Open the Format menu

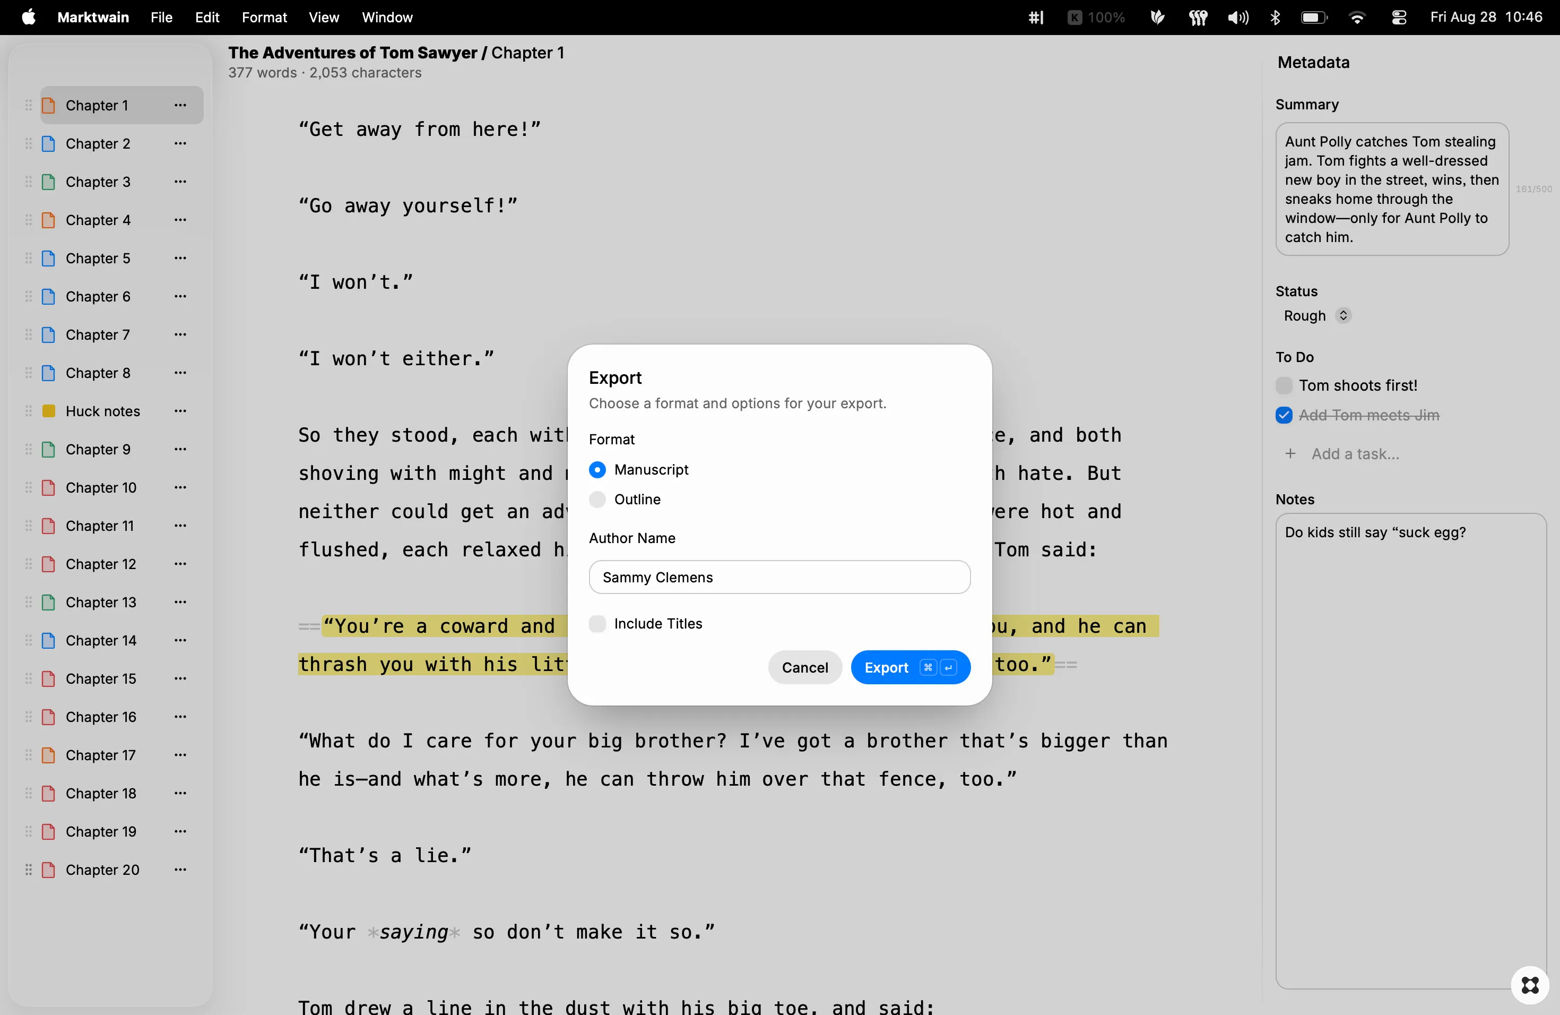[x=264, y=17]
